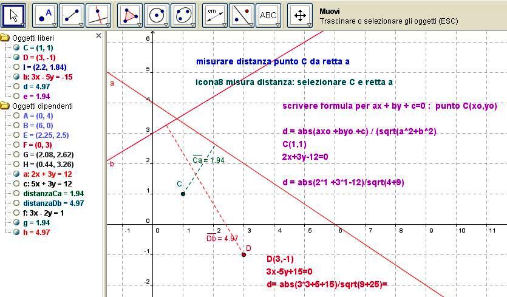The height and width of the screenshot is (297, 507).
Task: Select text 'd= abs(3*3+5+15)/sqrt(9+25)='
Action: (327, 284)
